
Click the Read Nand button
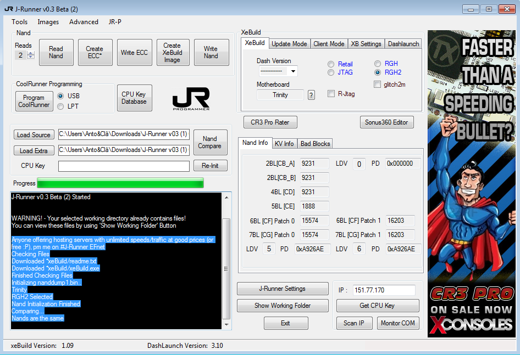56,52
